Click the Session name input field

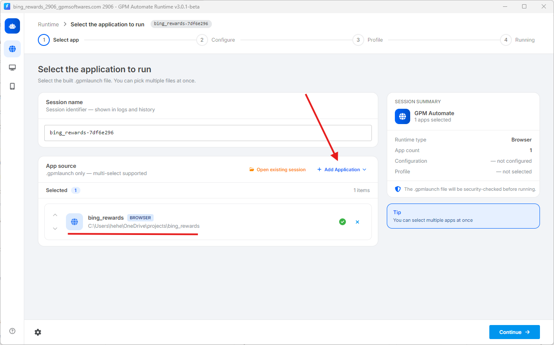pyautogui.click(x=208, y=133)
